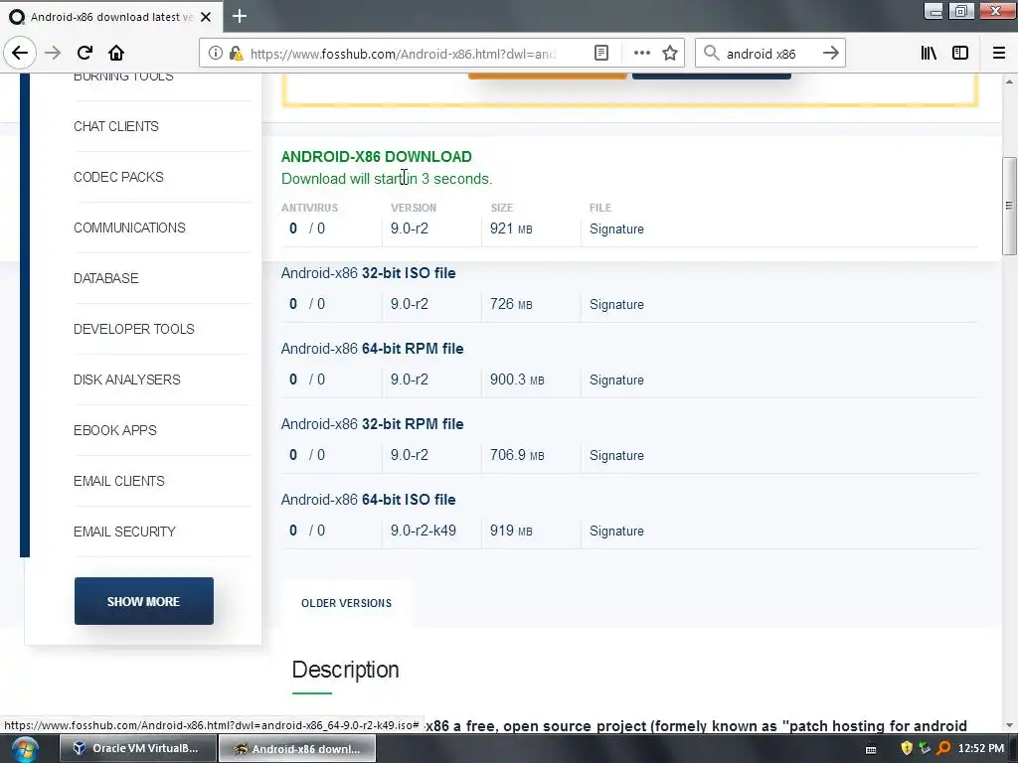Viewport: 1018px width, 763px height.
Task: Open page actions three-dot menu
Action: (x=641, y=54)
